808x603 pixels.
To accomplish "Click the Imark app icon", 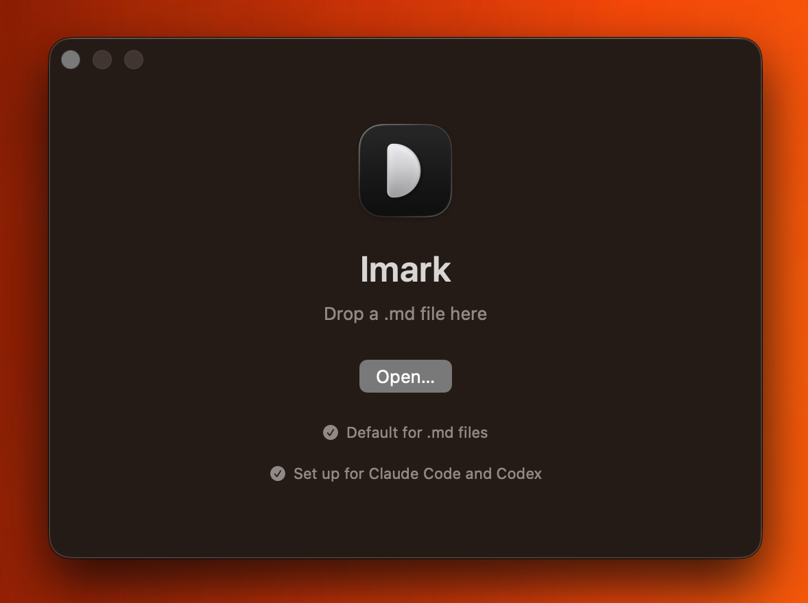I will click(405, 171).
